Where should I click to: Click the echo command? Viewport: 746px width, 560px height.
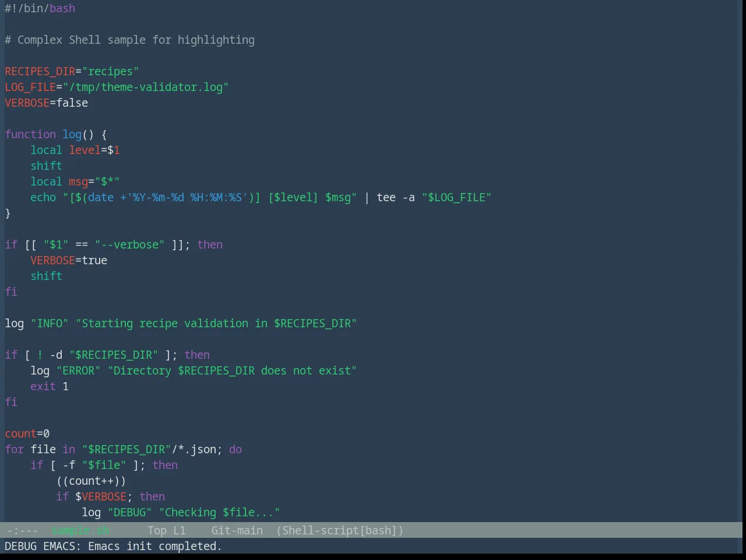coord(43,197)
